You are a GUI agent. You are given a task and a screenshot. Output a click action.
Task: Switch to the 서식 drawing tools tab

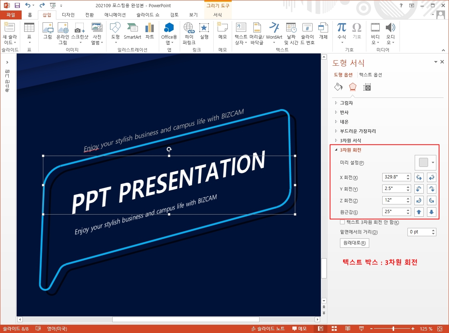pyautogui.click(x=218, y=15)
